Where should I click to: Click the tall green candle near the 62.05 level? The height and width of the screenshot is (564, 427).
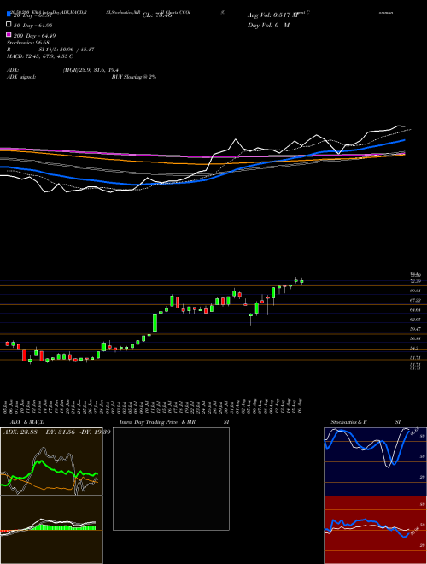coord(155,323)
